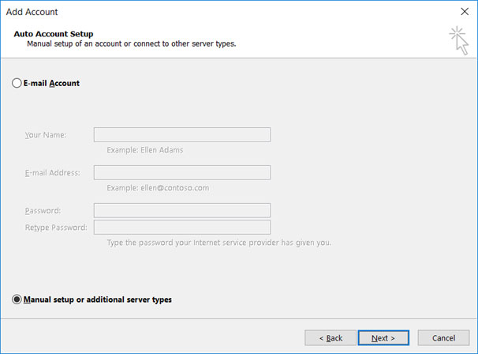This screenshot has width=478, height=354.
Task: Click the Internet service provider password hint
Action: point(218,243)
